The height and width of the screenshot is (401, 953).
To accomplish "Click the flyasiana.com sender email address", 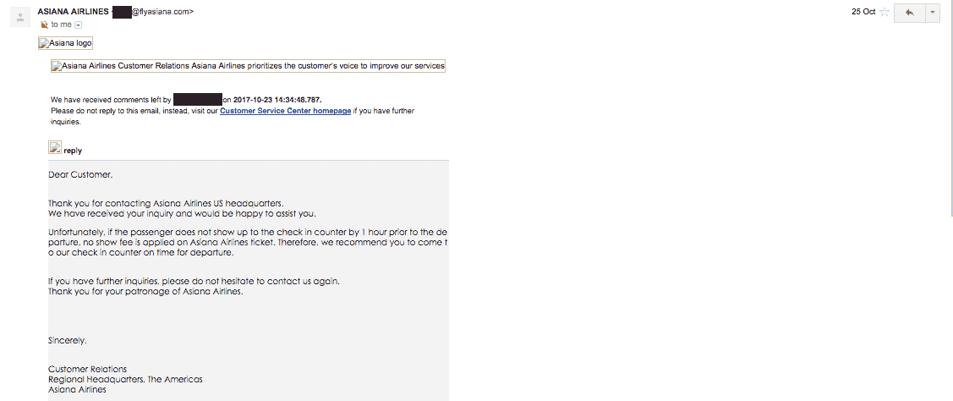I will click(x=162, y=12).
